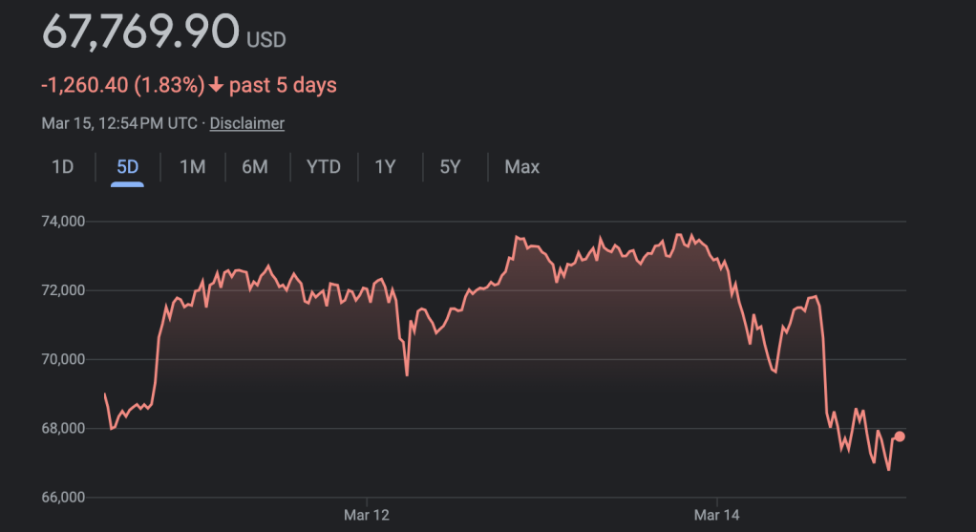Click the USD currency label
The image size is (976, 532).
pos(266,40)
